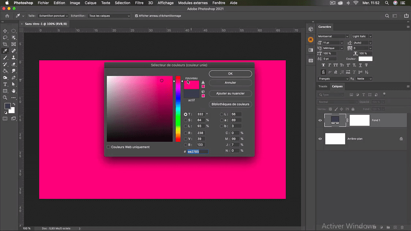Select the Eraser tool
This screenshot has width=411, height=231.
(x=14, y=64)
